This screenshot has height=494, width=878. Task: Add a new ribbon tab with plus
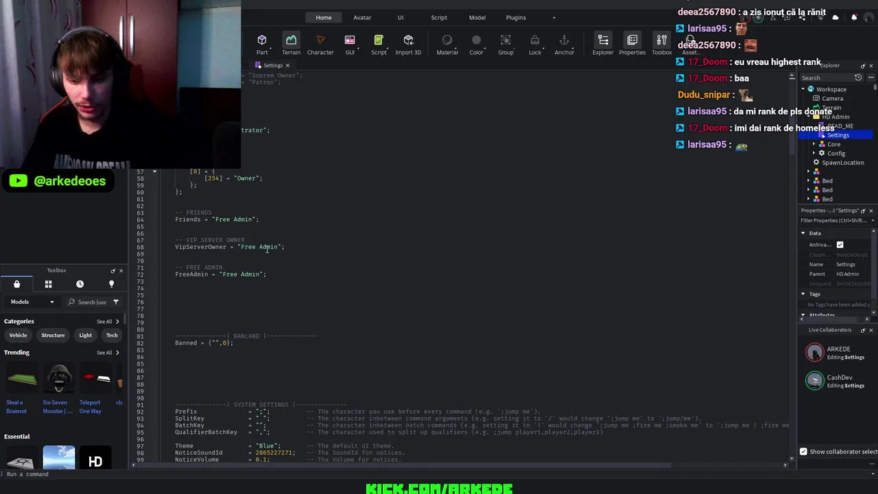(554, 17)
